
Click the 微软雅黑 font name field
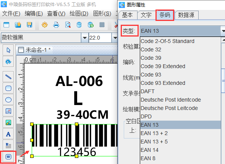[41, 38]
